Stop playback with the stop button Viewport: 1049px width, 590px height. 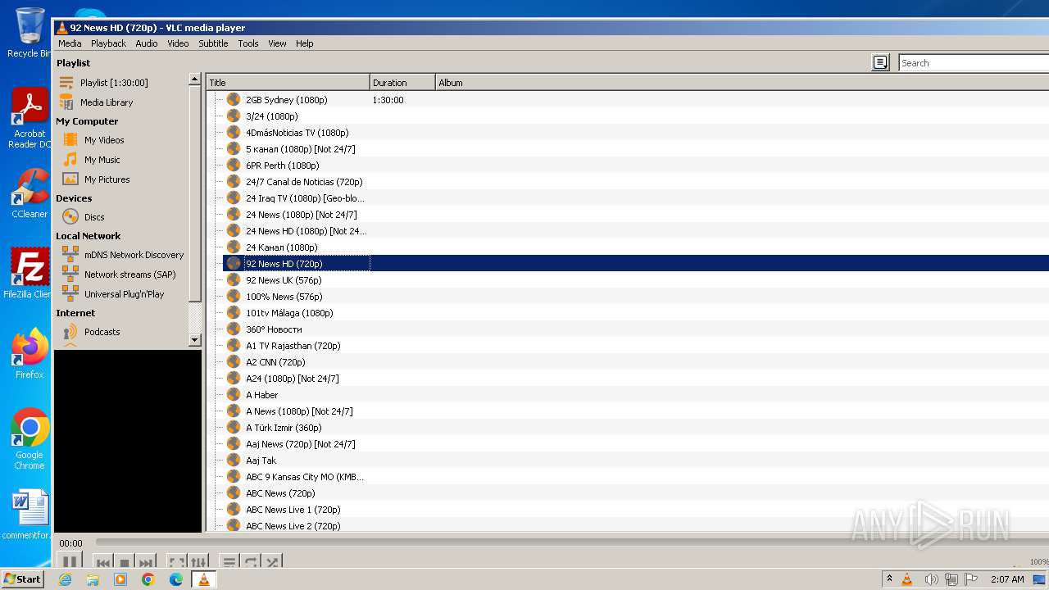pos(125,562)
